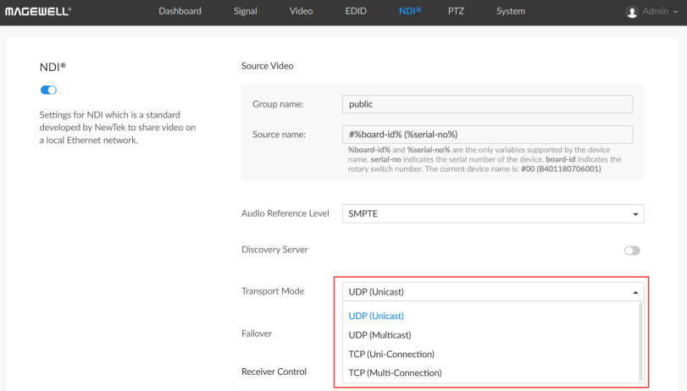
Task: Disable the NDI main toggle switch
Action: pos(48,90)
